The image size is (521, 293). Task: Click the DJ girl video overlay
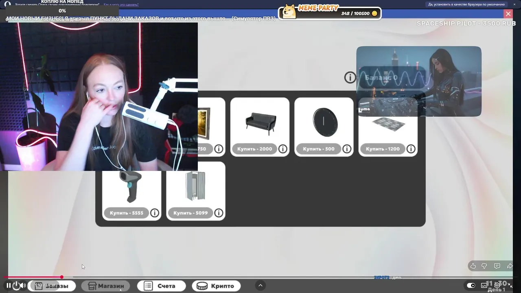(419, 81)
